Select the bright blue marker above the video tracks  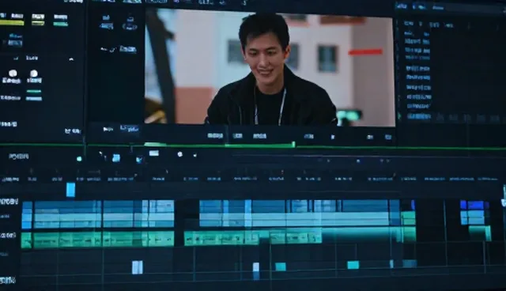point(70,190)
